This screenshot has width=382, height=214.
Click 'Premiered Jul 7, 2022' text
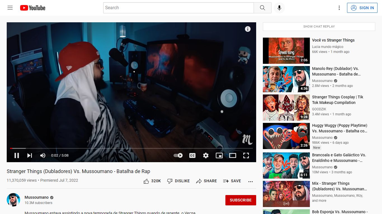click(59, 180)
